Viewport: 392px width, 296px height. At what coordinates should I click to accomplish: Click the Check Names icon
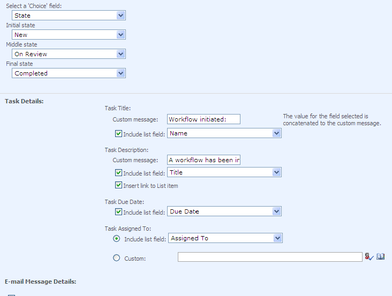[x=369, y=257]
